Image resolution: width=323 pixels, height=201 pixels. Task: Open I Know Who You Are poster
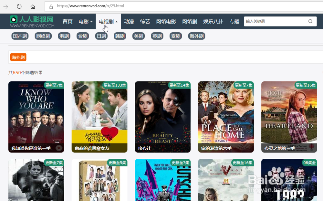click(x=36, y=117)
